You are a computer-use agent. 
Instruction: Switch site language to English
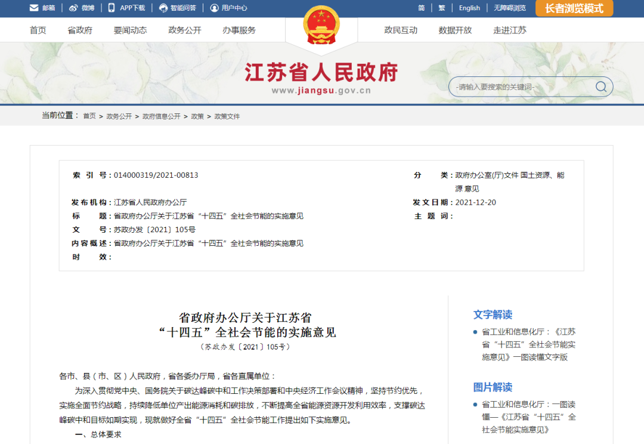pyautogui.click(x=469, y=8)
